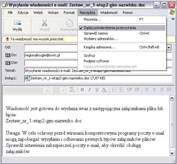Click the message body scrollbar thumb
The width and height of the screenshot is (177, 164).
pyautogui.click(x=172, y=124)
